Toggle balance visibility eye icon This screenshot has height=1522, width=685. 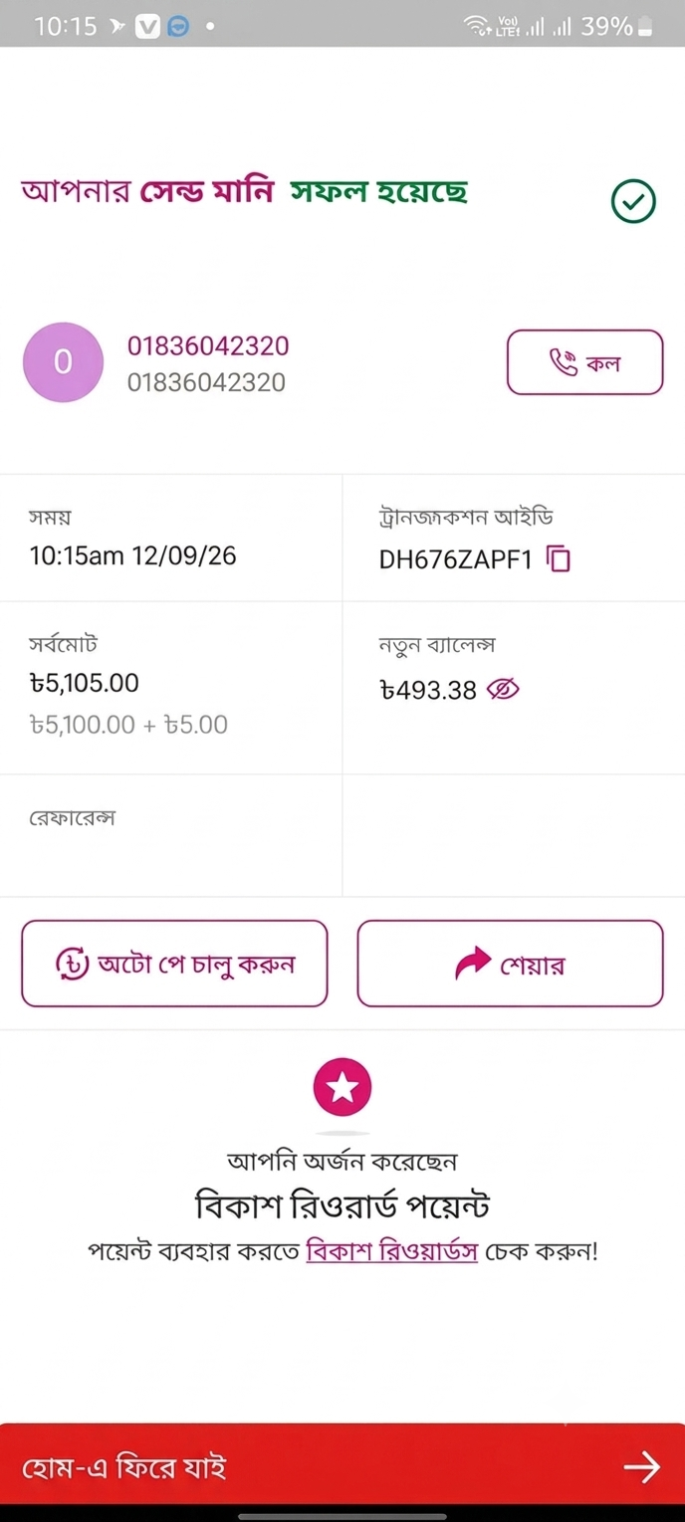pos(503,689)
